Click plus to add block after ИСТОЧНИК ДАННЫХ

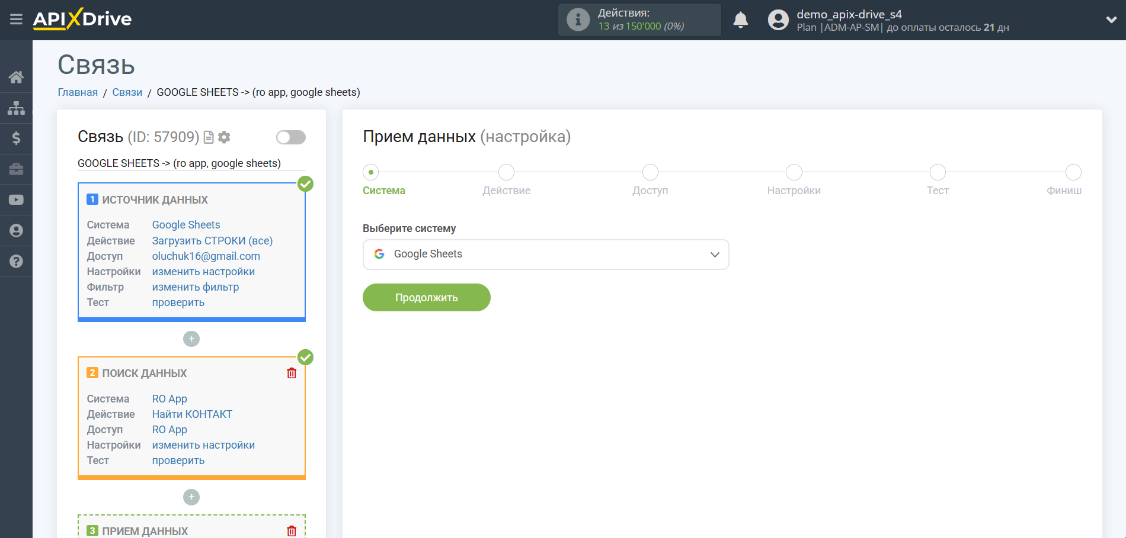point(191,339)
